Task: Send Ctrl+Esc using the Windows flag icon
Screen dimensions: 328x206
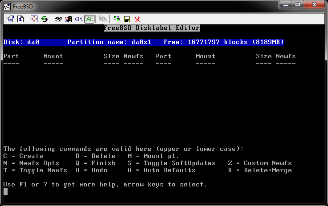Action: [68, 19]
